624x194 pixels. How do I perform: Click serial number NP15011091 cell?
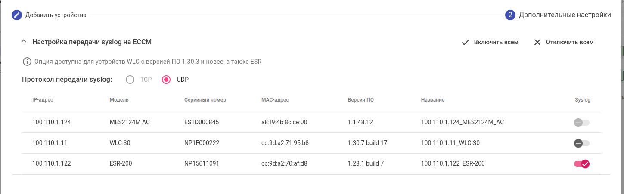(202, 163)
